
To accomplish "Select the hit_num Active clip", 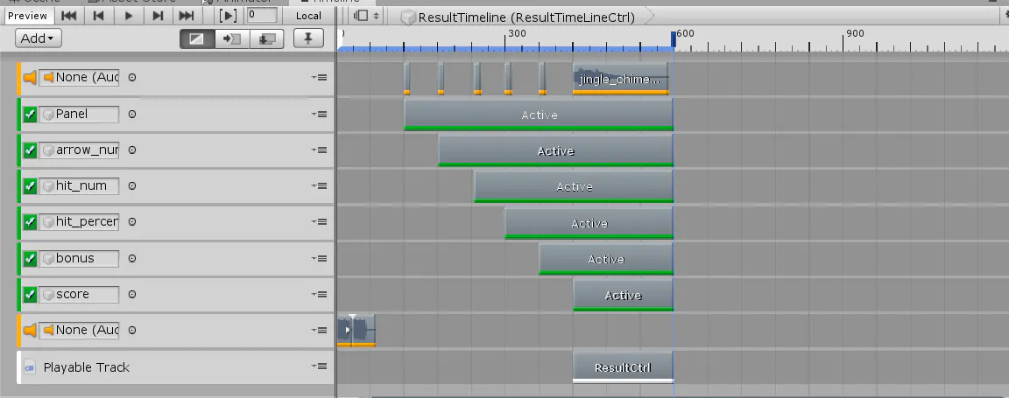I will [574, 187].
